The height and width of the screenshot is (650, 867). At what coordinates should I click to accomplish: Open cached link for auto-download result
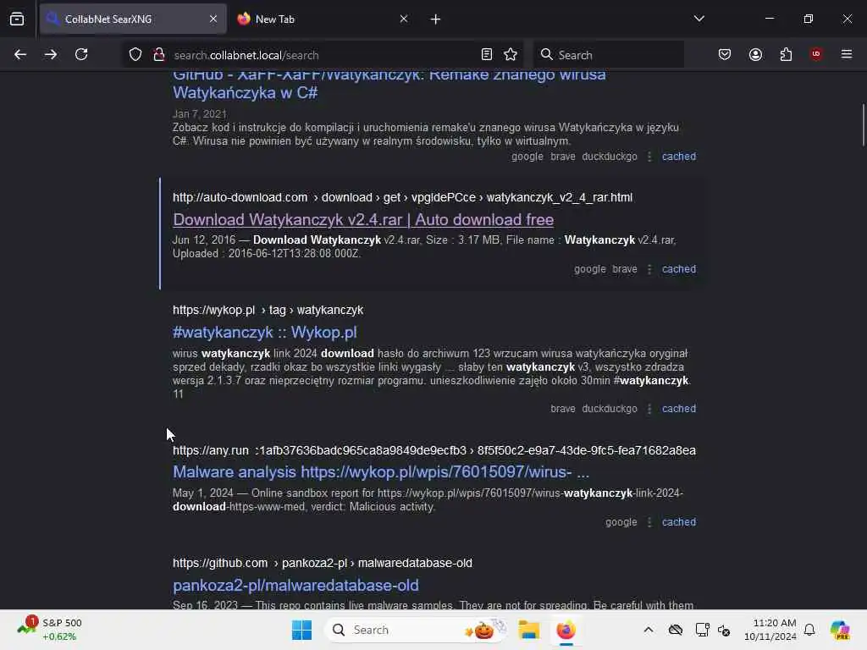tap(679, 269)
